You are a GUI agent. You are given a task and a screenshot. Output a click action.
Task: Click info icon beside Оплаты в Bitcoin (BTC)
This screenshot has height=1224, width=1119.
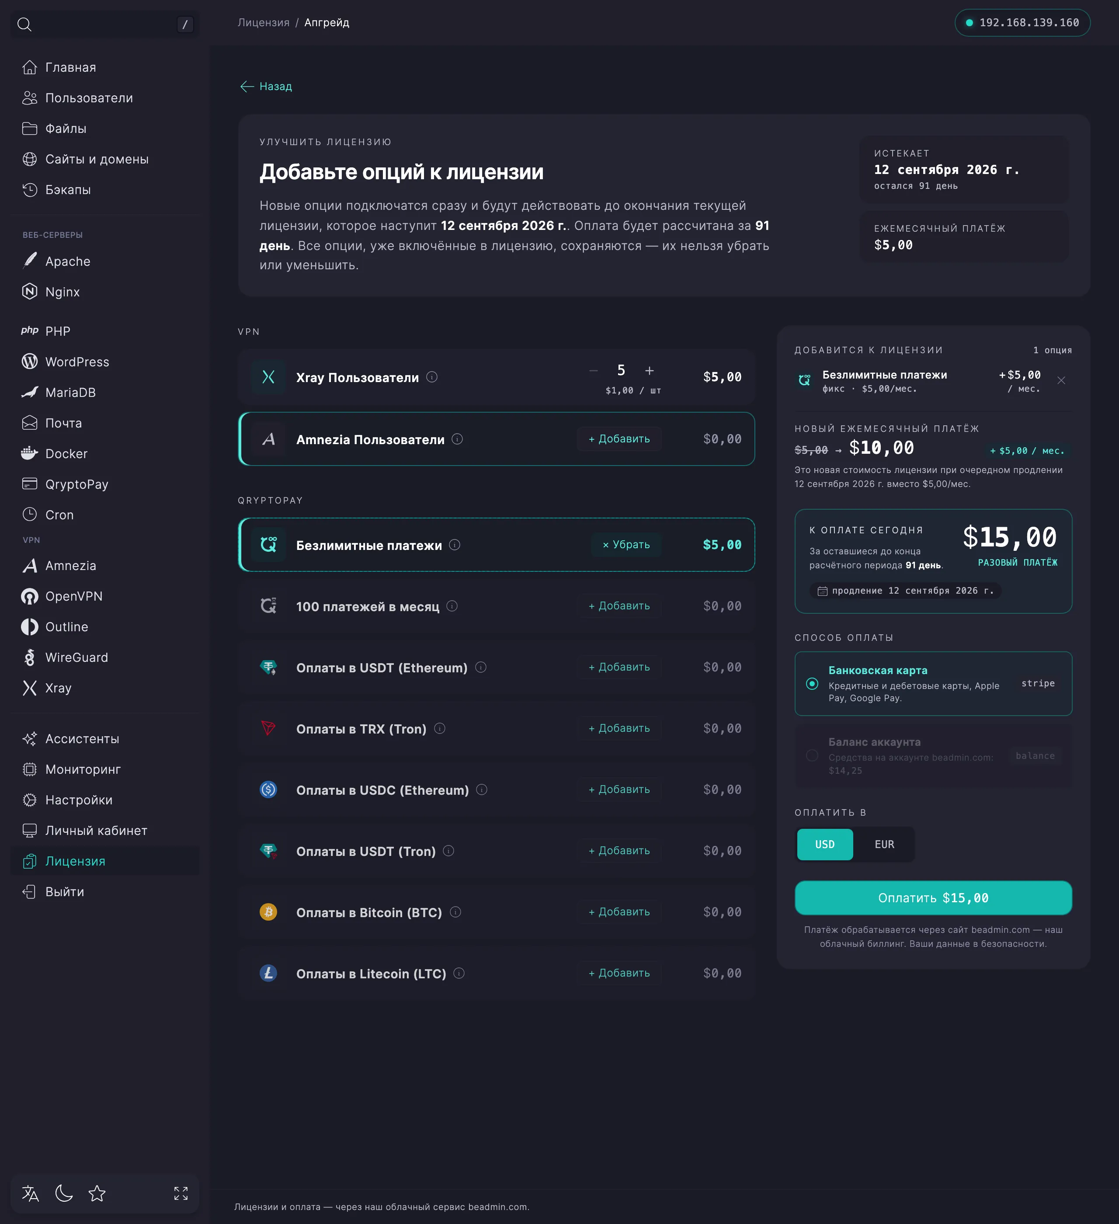coord(455,912)
